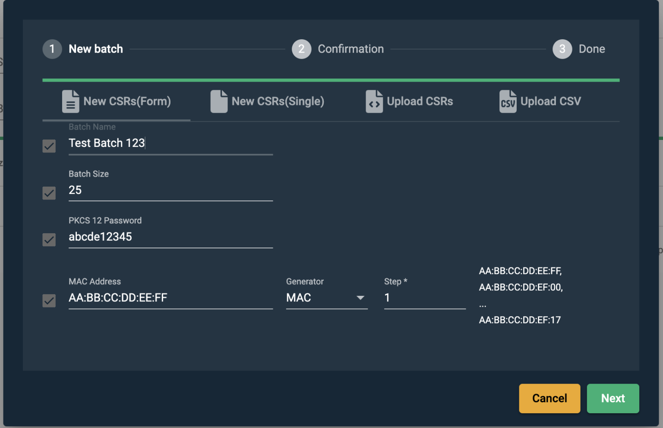Switch to the Upload CSV tab
The height and width of the screenshot is (428, 663).
[x=540, y=101]
